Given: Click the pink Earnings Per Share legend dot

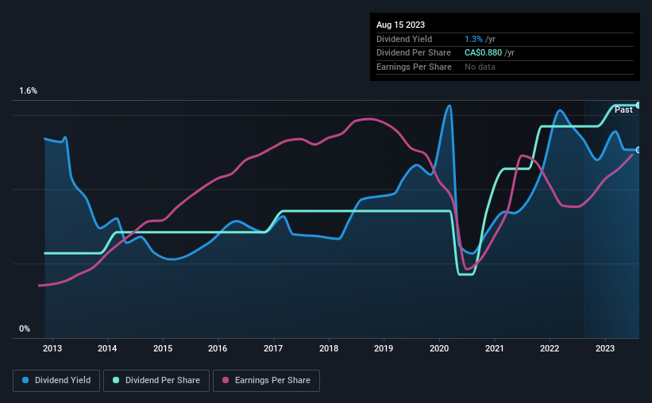Looking at the screenshot, I should click(226, 380).
